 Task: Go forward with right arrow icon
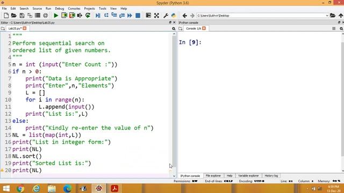click(x=192, y=16)
